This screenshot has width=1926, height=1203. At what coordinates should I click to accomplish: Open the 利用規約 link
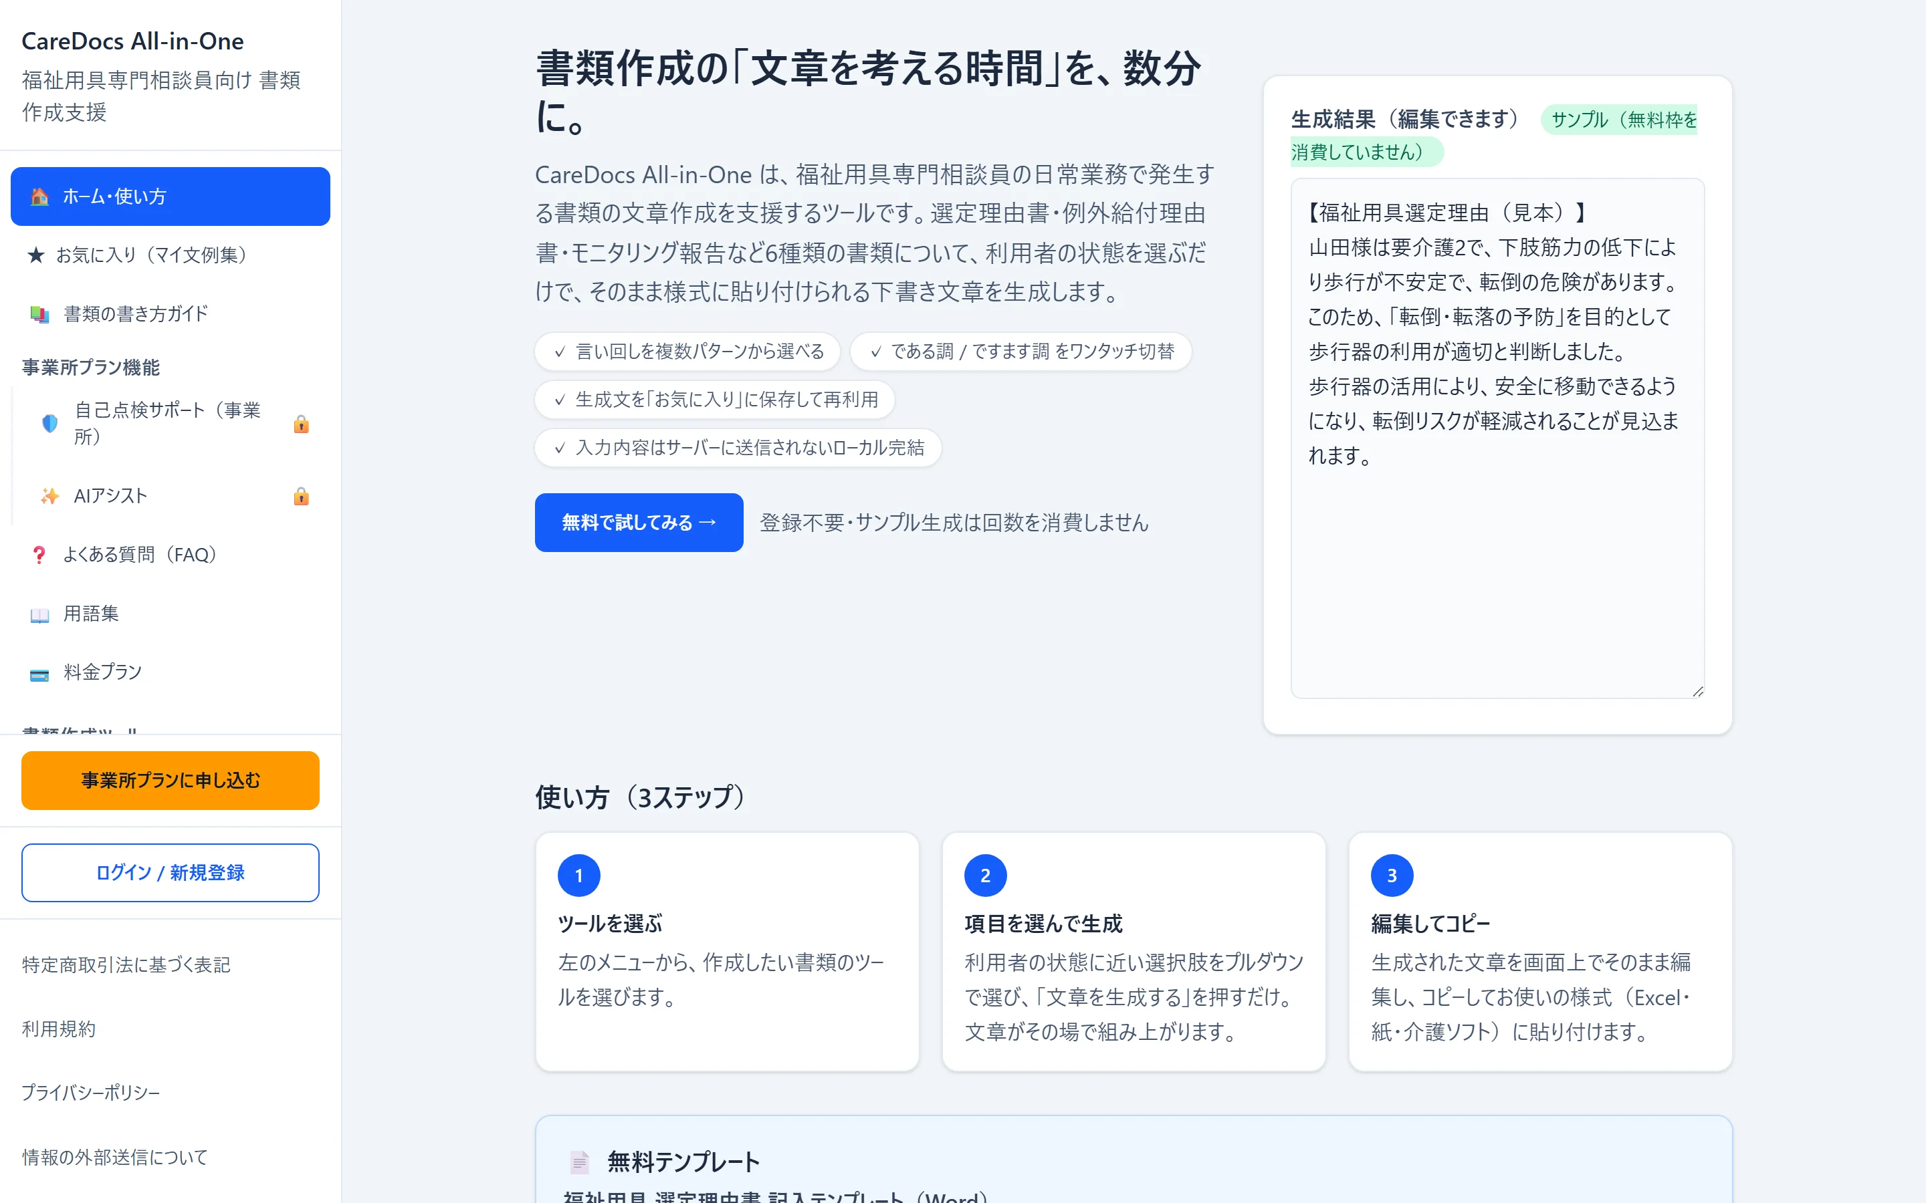tap(59, 1029)
